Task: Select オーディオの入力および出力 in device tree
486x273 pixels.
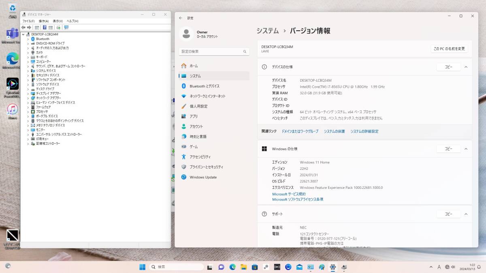Action: (52, 48)
